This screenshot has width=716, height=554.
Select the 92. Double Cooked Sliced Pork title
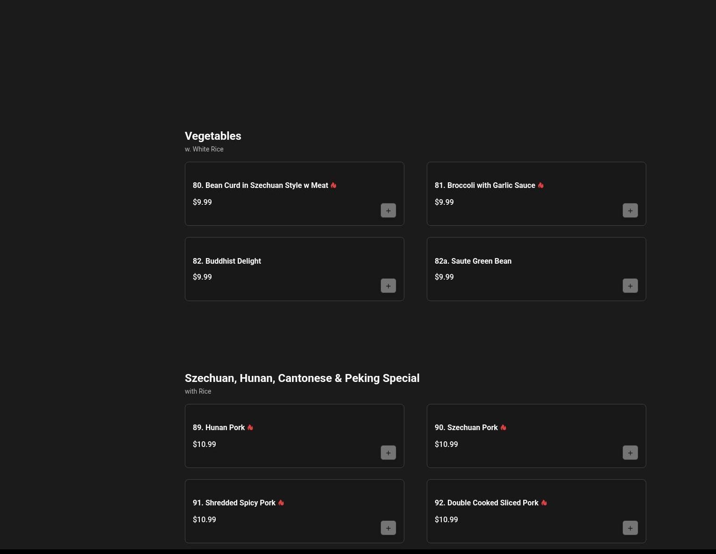(x=487, y=503)
